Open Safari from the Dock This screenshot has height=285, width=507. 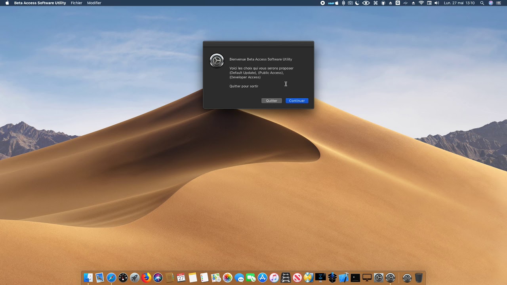(x=111, y=278)
